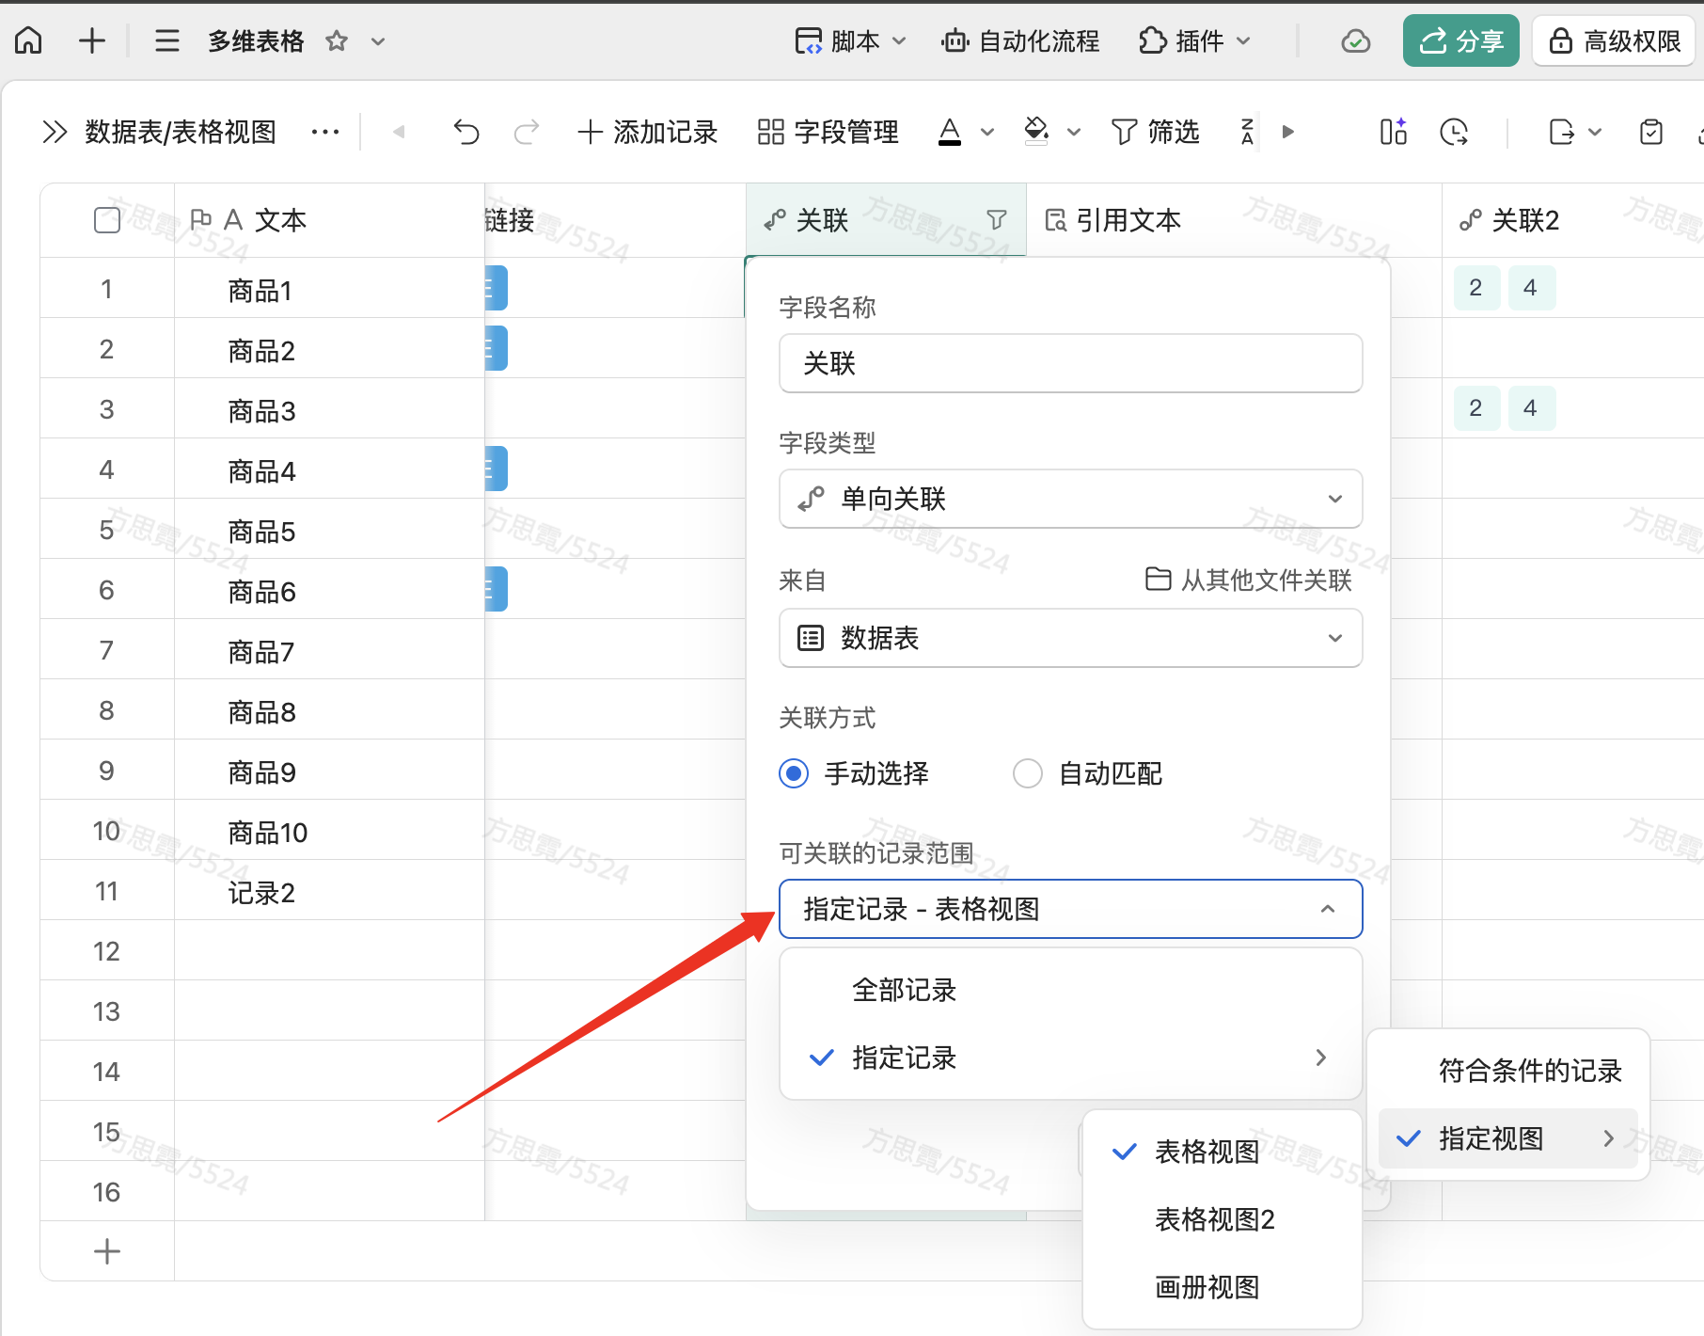This screenshot has height=1336, width=1704.
Task: Click the filter icon in 关联 column header
Action: [997, 220]
